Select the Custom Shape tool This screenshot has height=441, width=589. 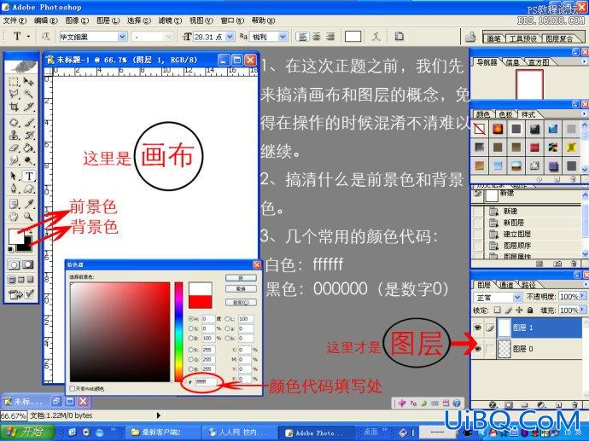(28, 189)
